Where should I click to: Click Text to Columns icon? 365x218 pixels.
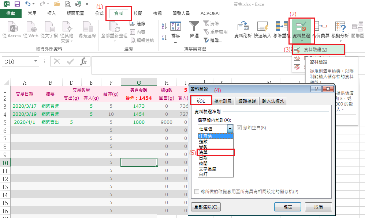pyautogui.click(x=243, y=30)
